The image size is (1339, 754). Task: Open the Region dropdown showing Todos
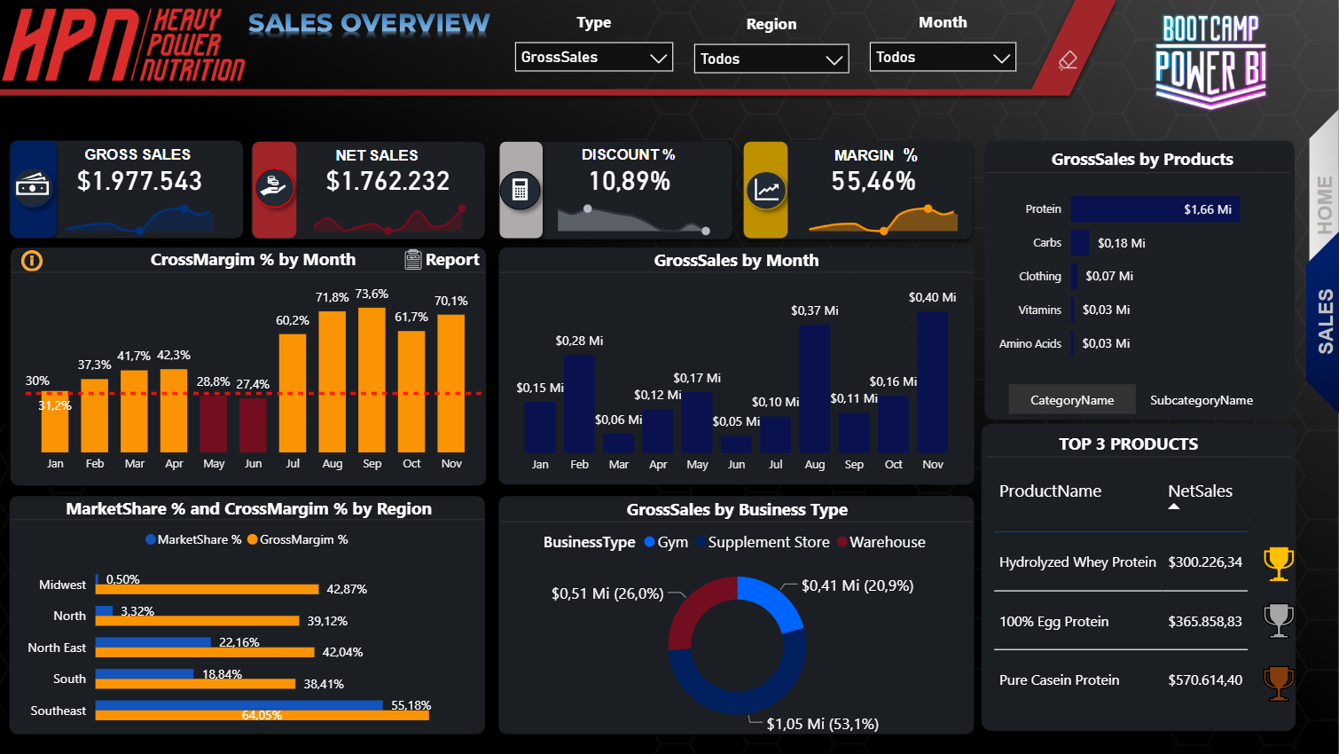pos(771,59)
